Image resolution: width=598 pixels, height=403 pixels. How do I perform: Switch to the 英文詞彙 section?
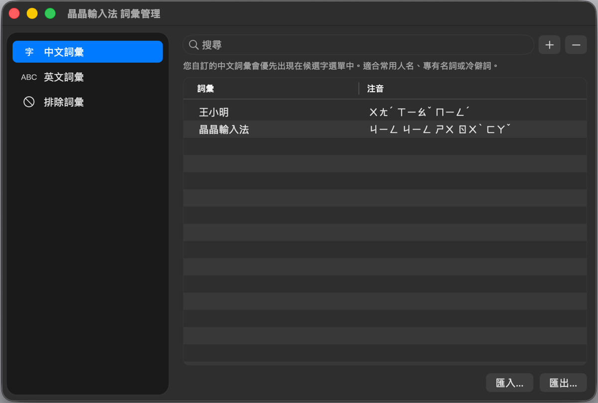tap(88, 77)
